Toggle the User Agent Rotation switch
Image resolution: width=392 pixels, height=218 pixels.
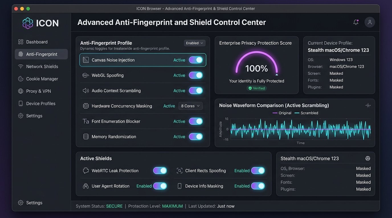click(x=160, y=186)
